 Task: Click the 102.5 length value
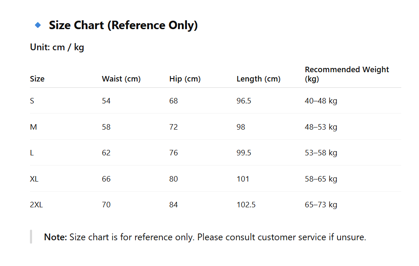[246, 205]
